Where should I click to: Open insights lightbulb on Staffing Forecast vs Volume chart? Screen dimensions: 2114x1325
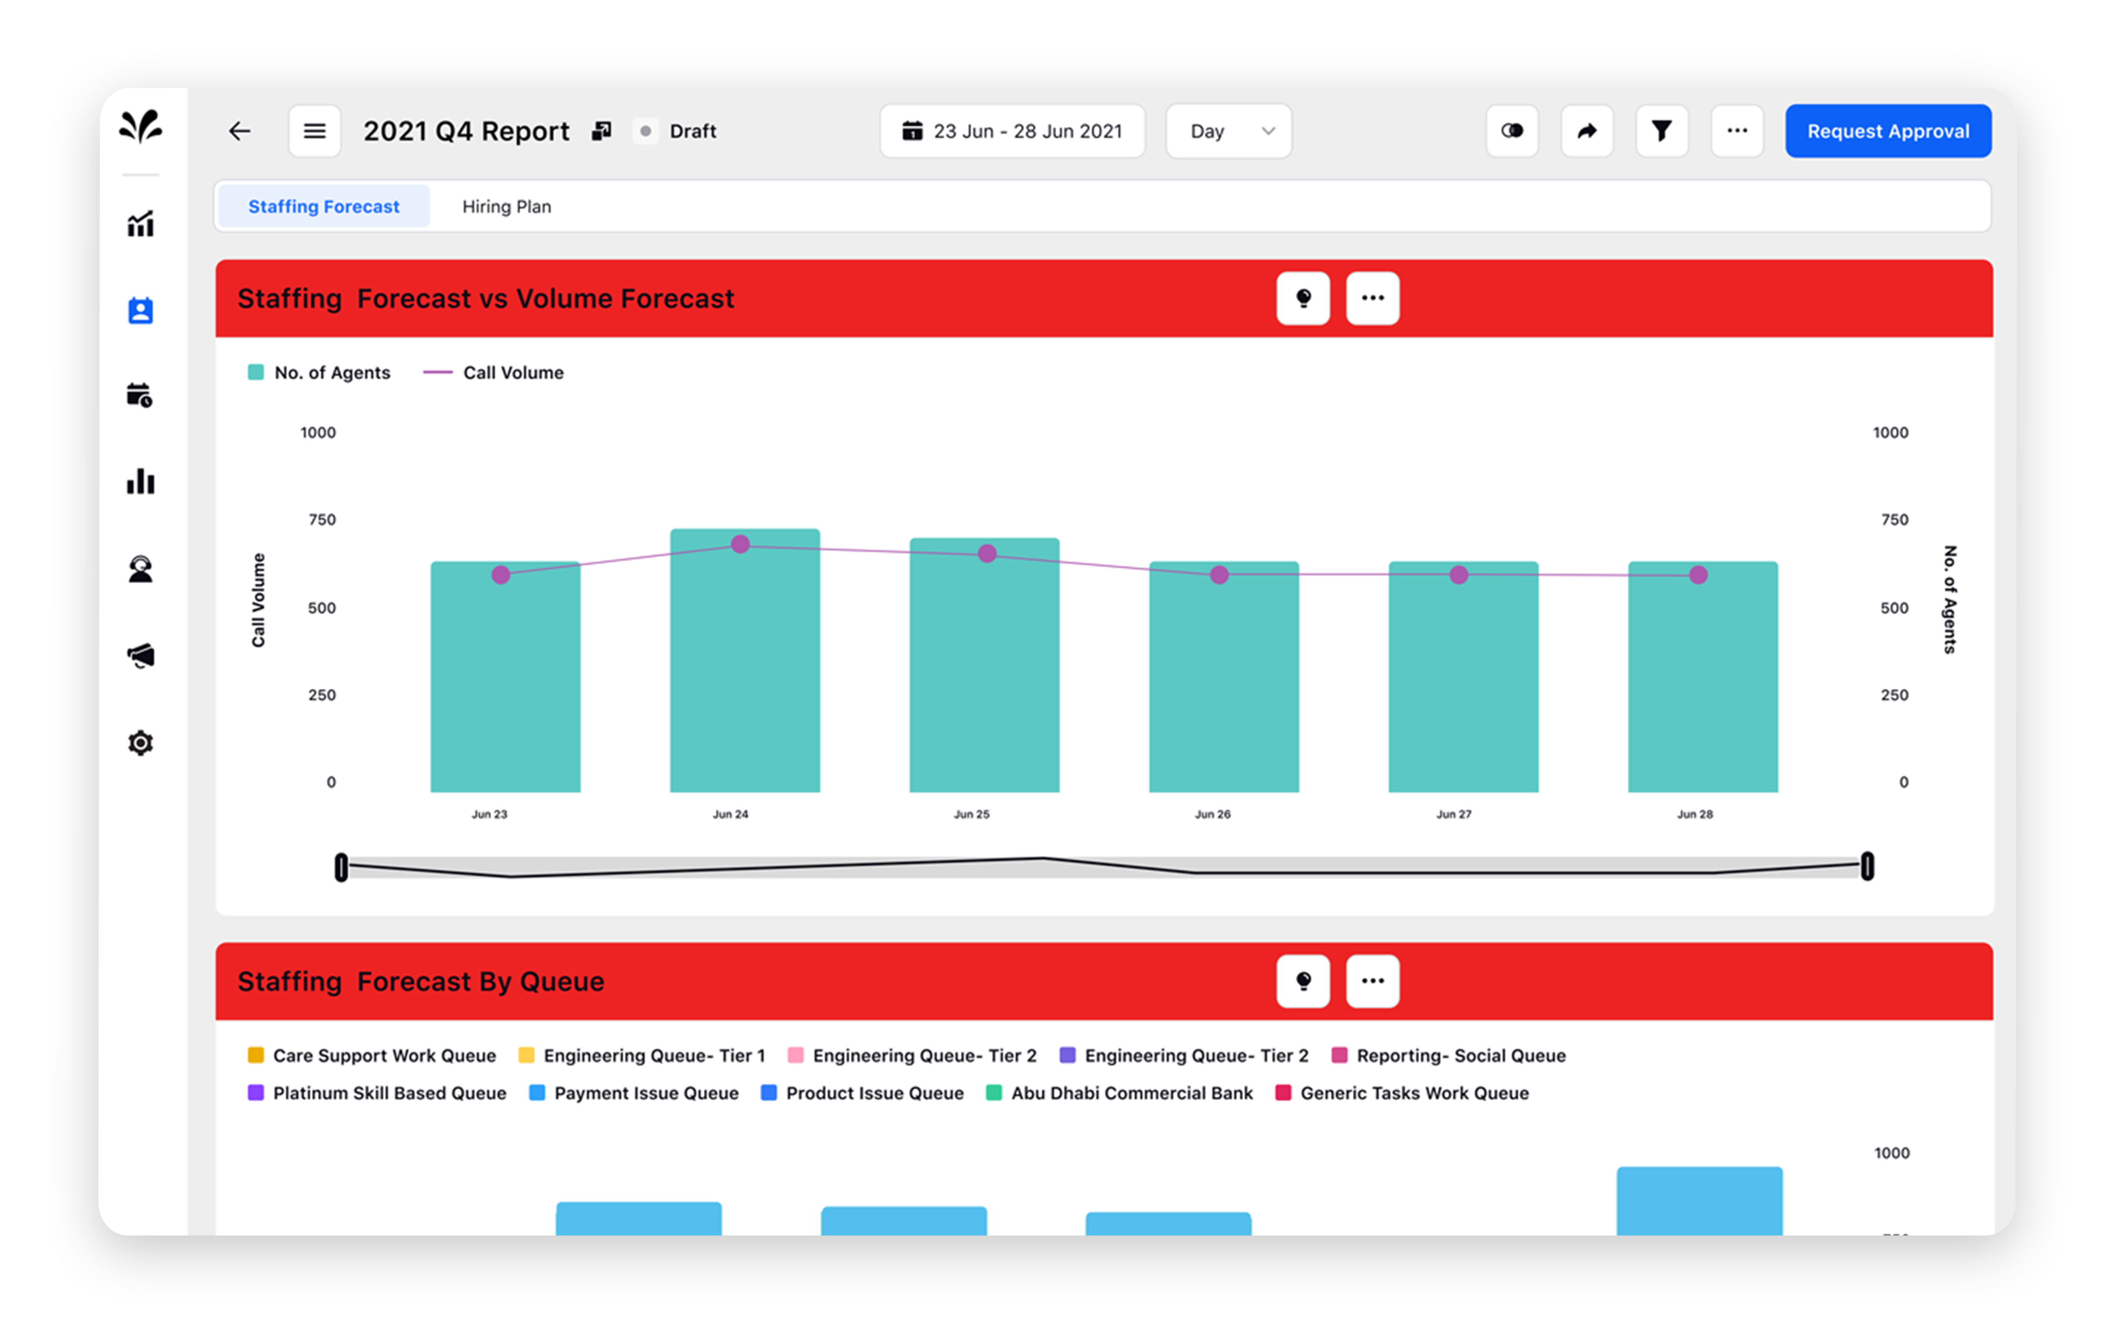pyautogui.click(x=1303, y=298)
